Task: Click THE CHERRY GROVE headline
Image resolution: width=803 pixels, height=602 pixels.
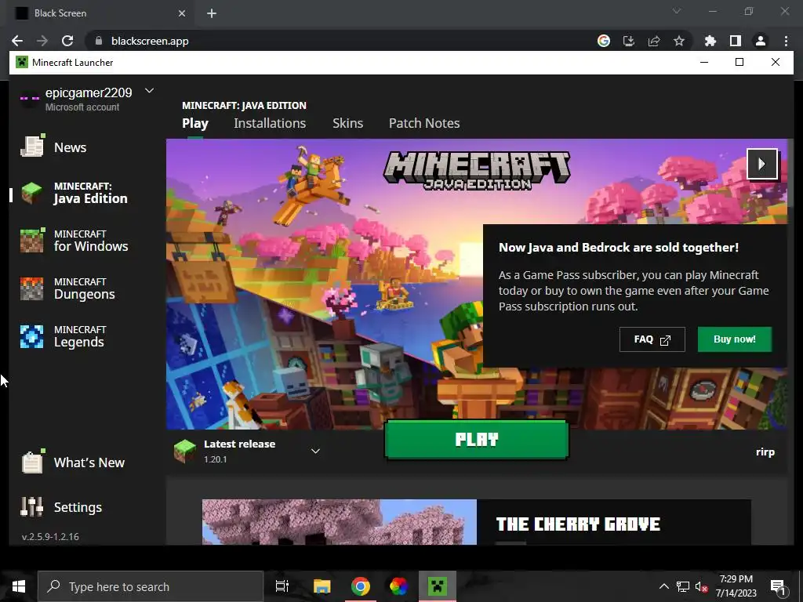Action: coord(578,524)
